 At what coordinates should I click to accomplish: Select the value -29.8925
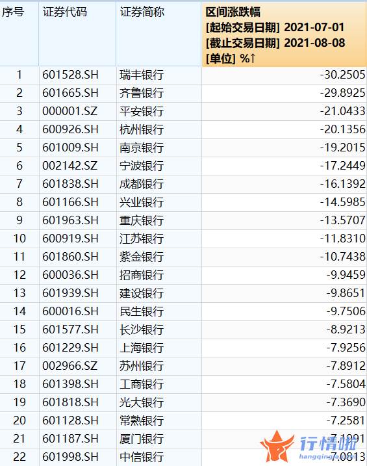343,93
